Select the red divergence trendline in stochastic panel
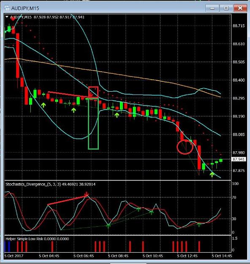 coord(67,200)
